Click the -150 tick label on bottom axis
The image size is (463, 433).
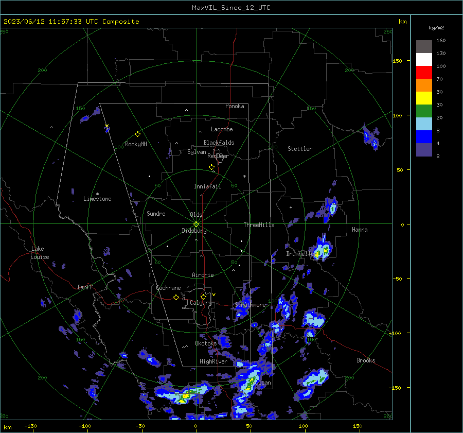coord(30,426)
